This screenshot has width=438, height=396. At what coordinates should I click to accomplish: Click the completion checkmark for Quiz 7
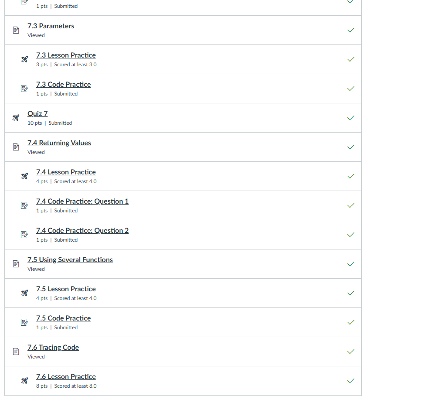(351, 118)
